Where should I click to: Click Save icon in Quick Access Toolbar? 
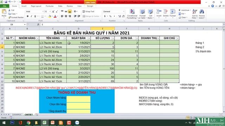[x=6, y=2]
